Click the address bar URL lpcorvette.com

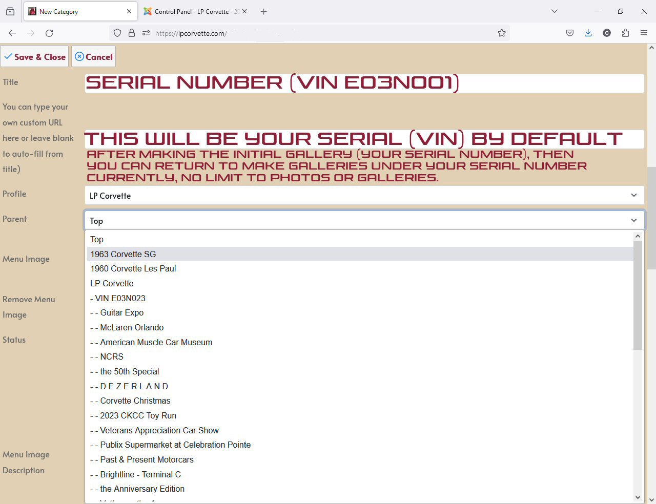click(x=191, y=33)
